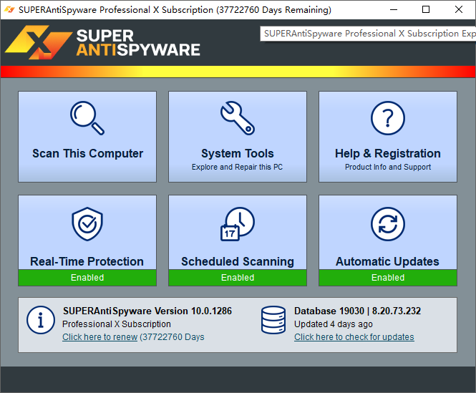The height and width of the screenshot is (393, 476).
Task: Open Help & Registration title label
Action: click(x=388, y=153)
